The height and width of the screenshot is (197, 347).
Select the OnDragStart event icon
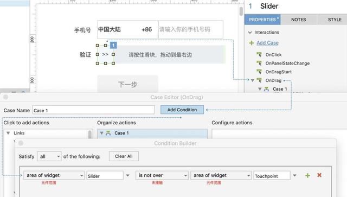click(x=259, y=72)
